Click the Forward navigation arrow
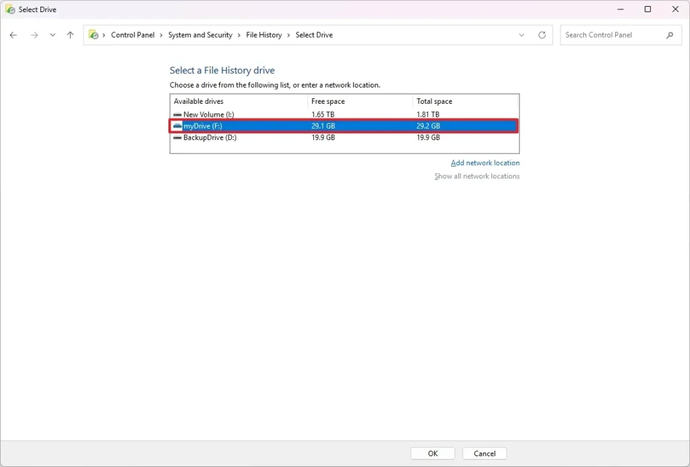 (34, 35)
